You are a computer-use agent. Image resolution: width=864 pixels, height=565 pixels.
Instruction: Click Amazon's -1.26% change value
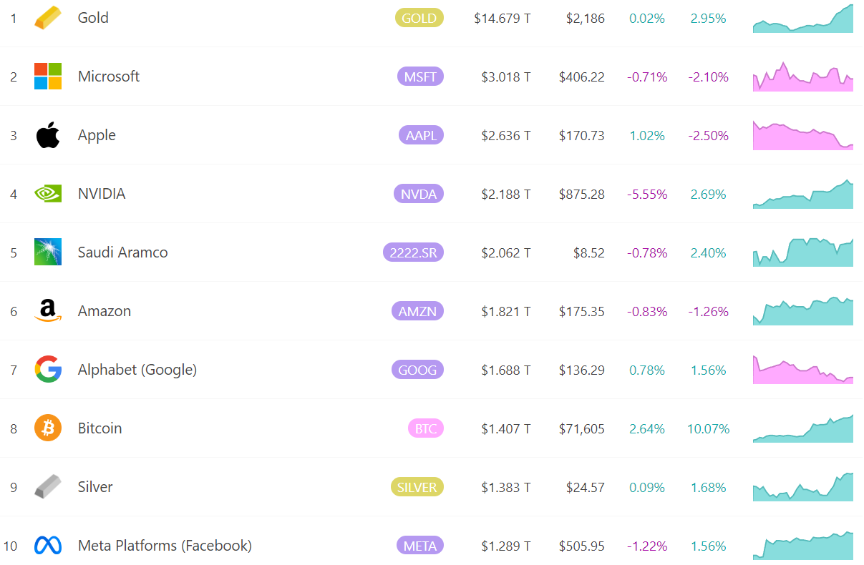(709, 312)
